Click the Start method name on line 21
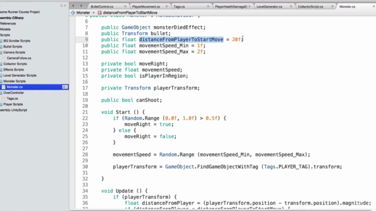 tap(123, 112)
